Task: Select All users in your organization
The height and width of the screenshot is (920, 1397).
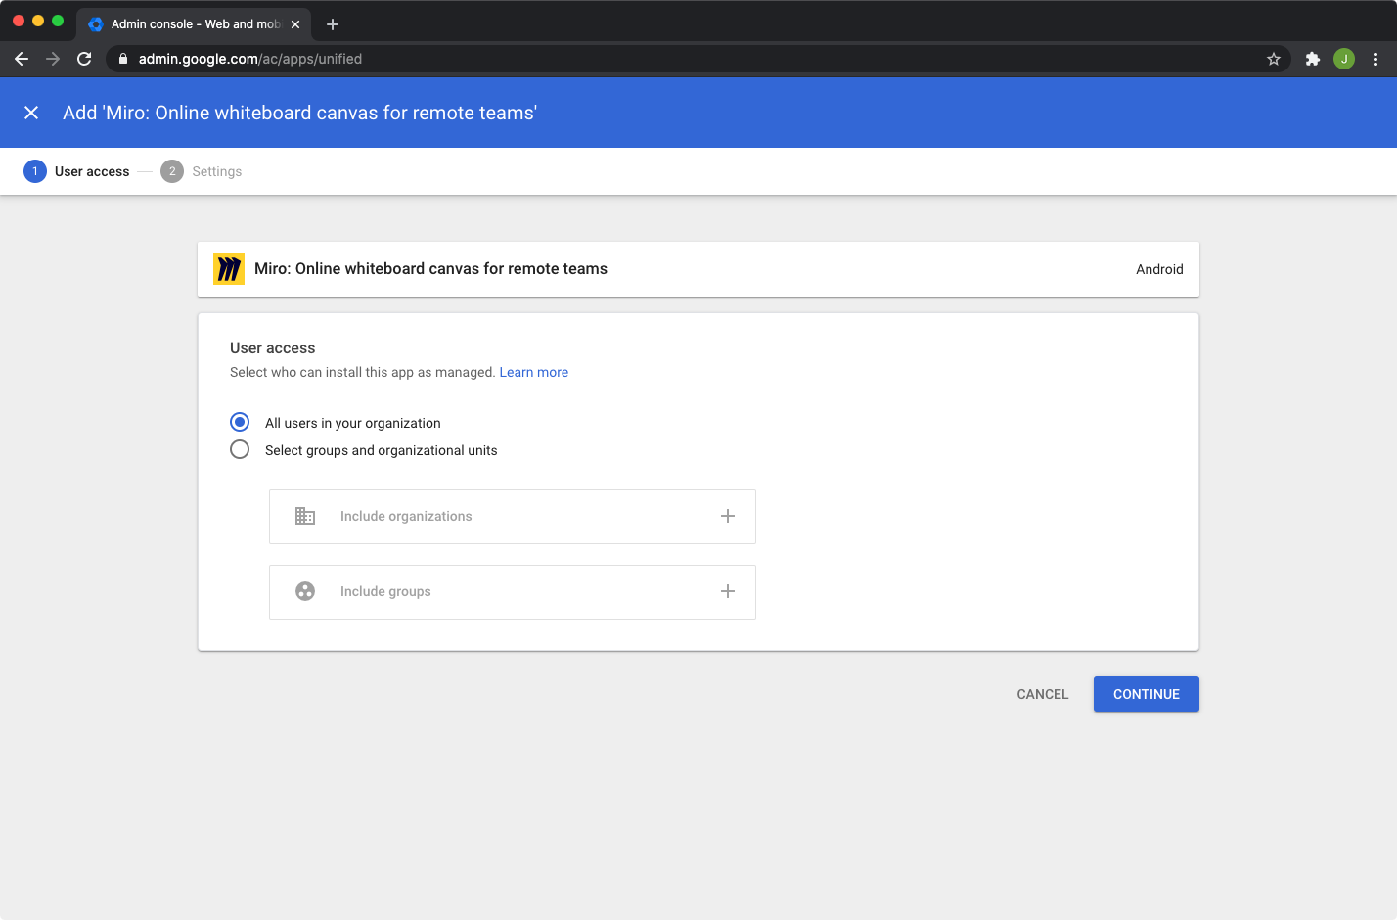Action: 240,422
